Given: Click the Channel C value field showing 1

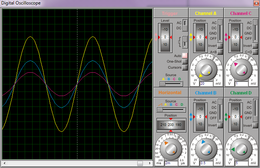Looking at the screenshot, I should coord(241,84).
